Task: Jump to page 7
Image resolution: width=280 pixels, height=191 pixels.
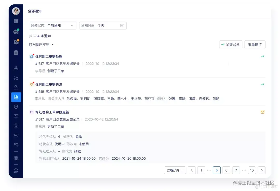Action: (x=236, y=170)
